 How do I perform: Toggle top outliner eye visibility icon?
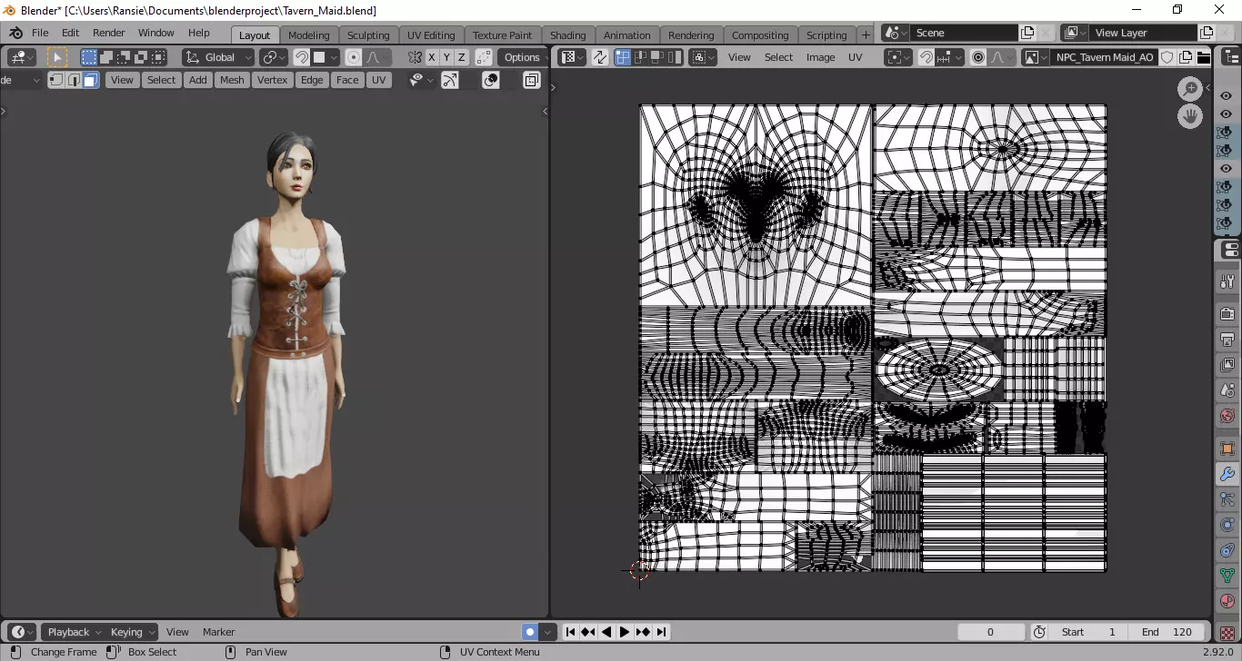[1226, 96]
